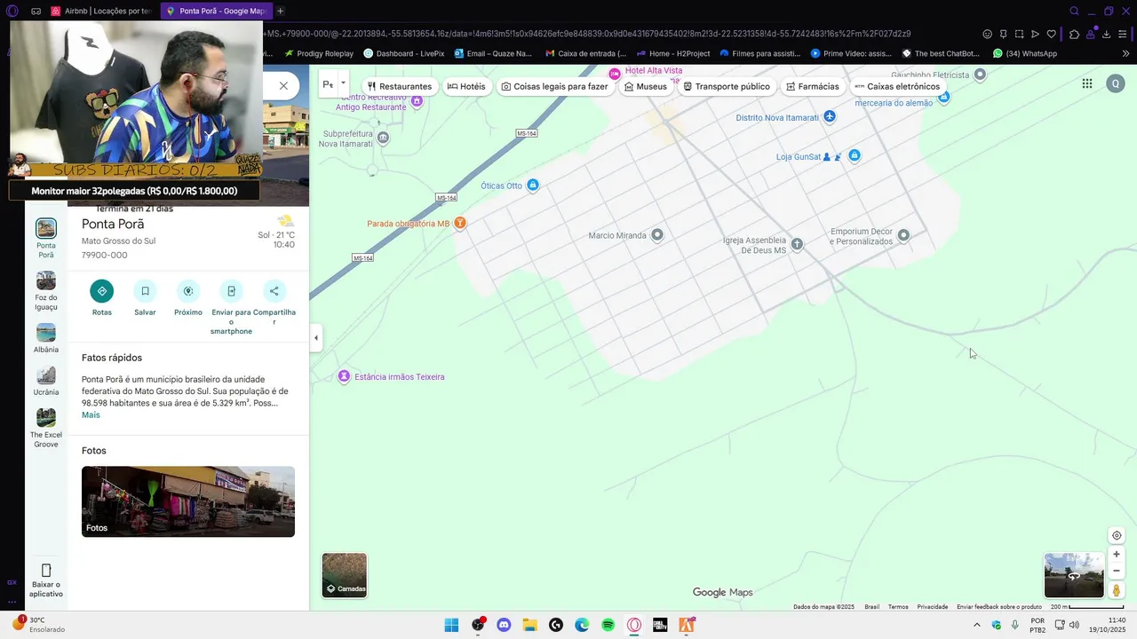Click the Loja GunSat shop pin
The width and height of the screenshot is (1137, 639).
(855, 156)
